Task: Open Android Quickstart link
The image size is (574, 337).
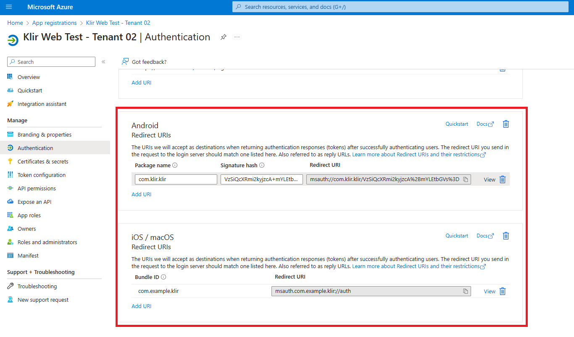Action: [x=457, y=124]
